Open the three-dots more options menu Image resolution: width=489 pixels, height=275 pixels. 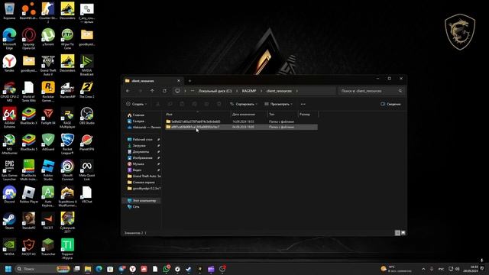point(303,104)
